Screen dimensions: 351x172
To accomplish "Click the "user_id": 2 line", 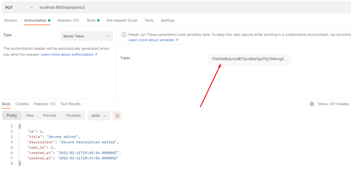I will pos(41,147).
